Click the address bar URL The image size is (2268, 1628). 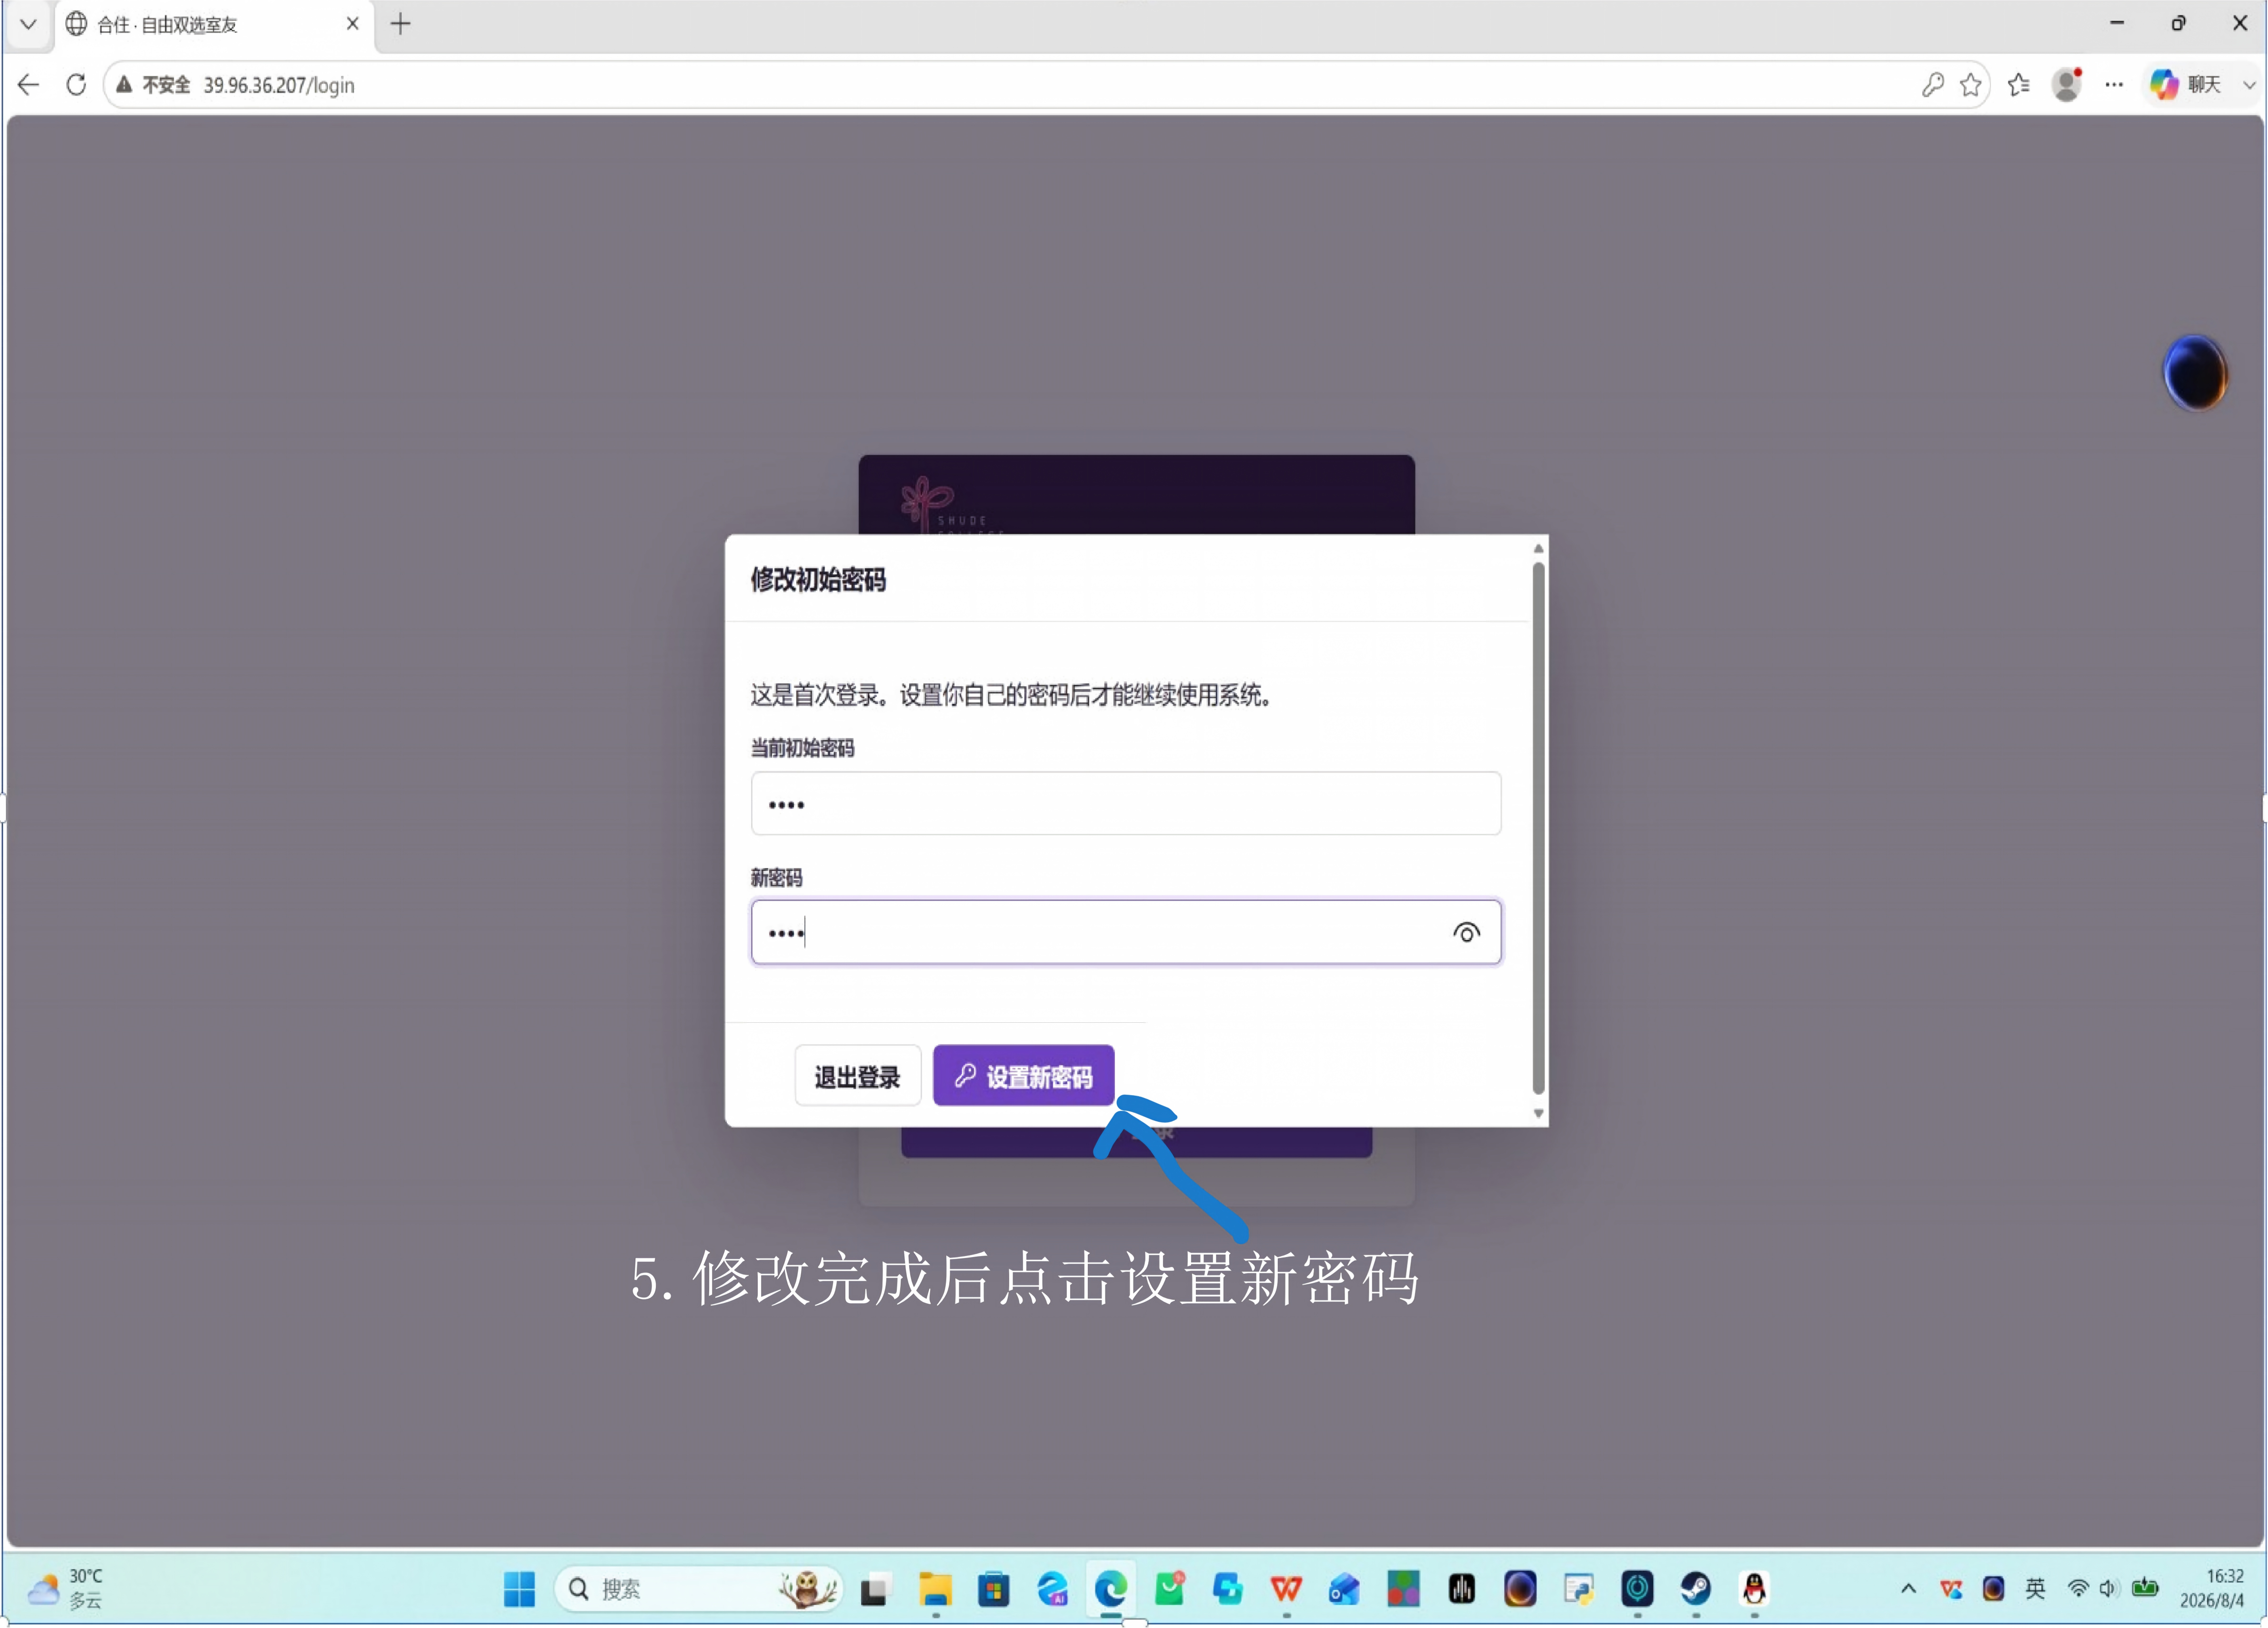(x=279, y=85)
